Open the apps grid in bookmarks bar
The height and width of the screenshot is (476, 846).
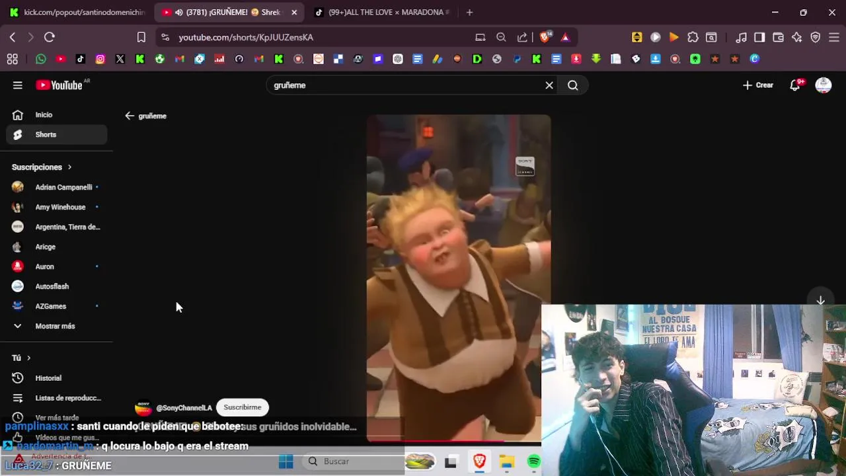(x=13, y=59)
